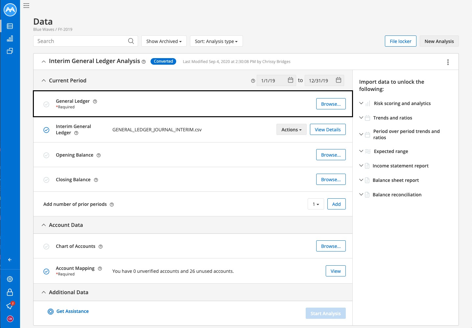Collapse the Current Period section

click(x=43, y=80)
